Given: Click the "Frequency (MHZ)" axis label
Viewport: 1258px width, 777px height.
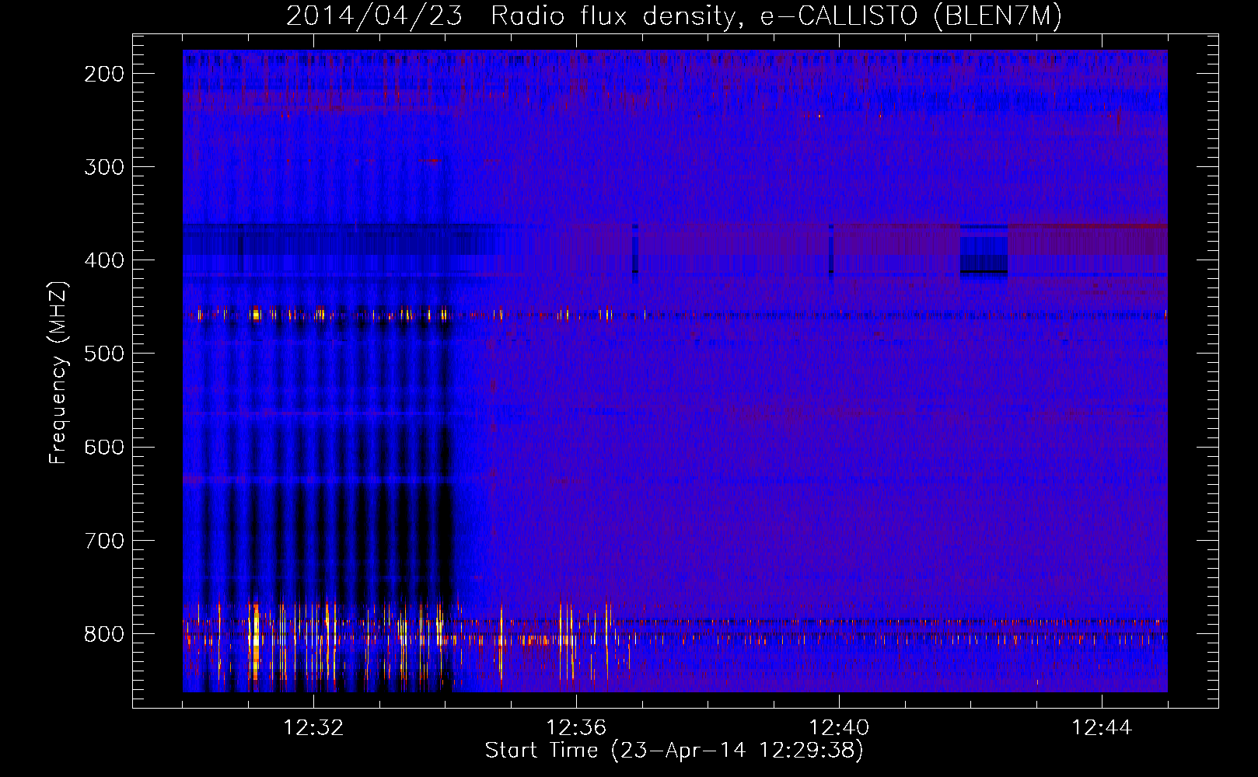Looking at the screenshot, I should click(58, 372).
